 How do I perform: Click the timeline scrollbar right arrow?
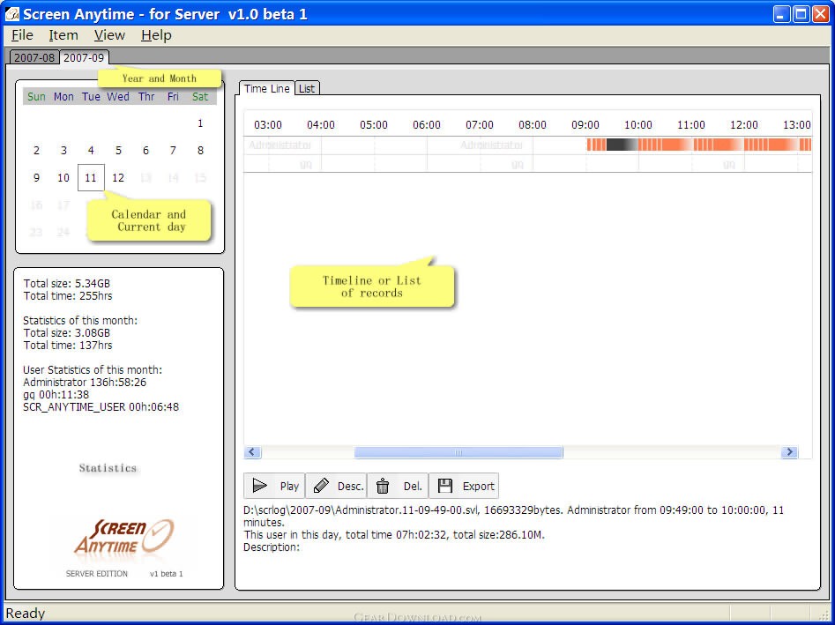(789, 452)
